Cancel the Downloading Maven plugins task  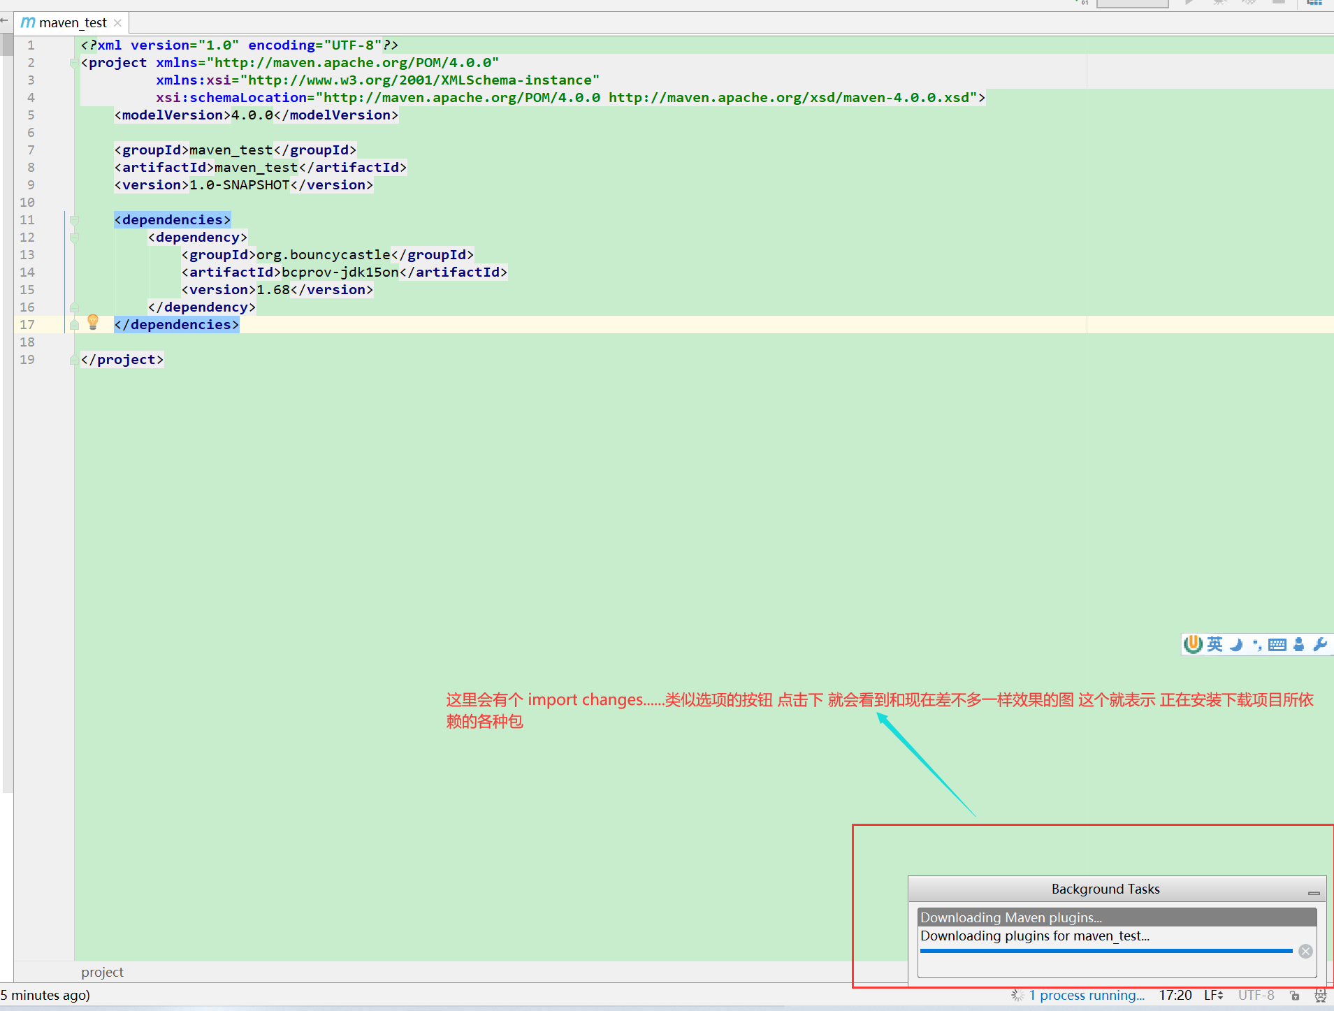1305,951
